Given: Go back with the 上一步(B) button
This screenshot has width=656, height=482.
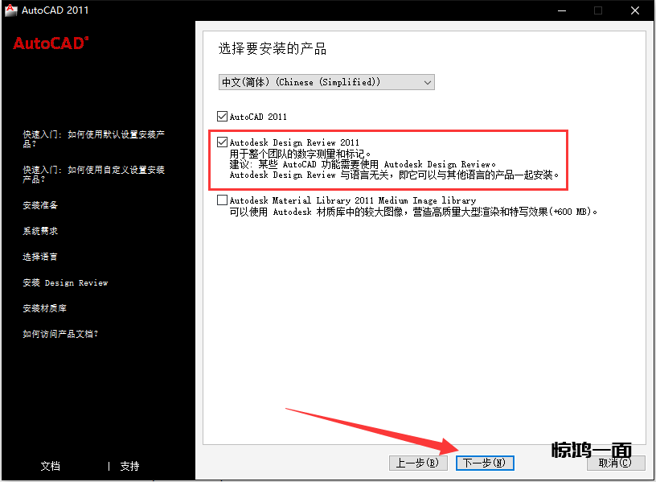Looking at the screenshot, I should (416, 463).
